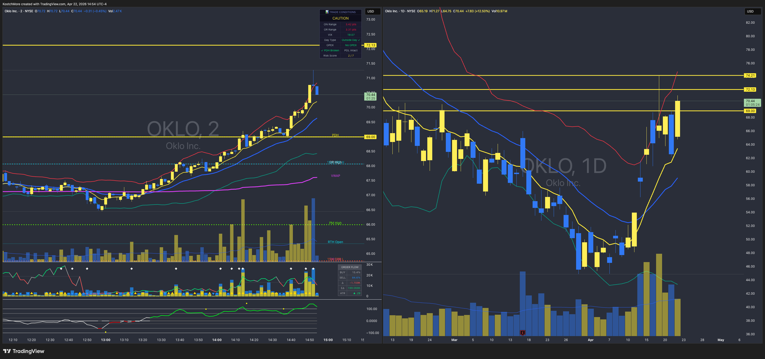Click the 69.00 price label on the 2-minute chart
The width and height of the screenshot is (765, 359).
pos(370,137)
